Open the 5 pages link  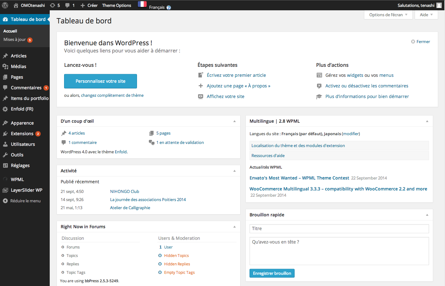pos(163,133)
